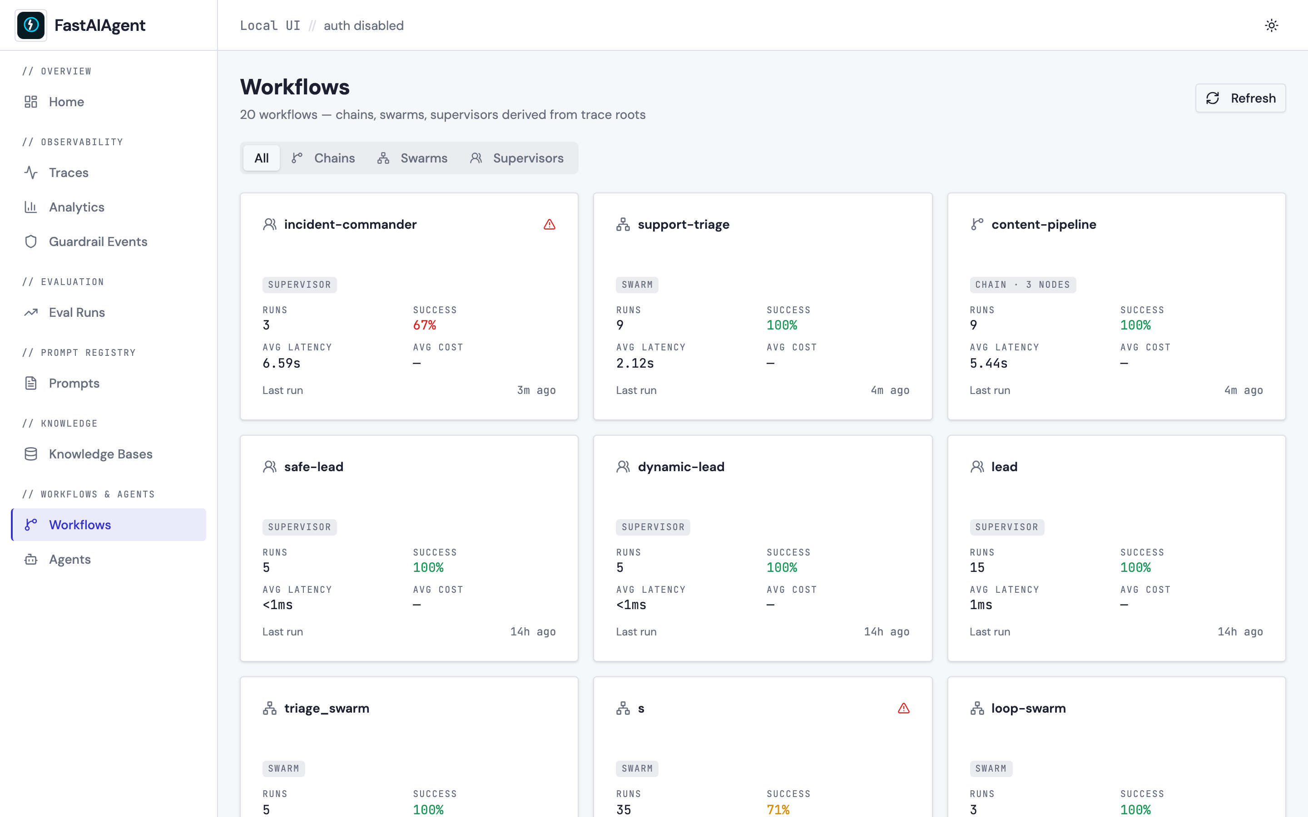Screen dimensions: 1308x817
Task: Click the Knowledge Bases database icon
Action: pyautogui.click(x=31, y=454)
